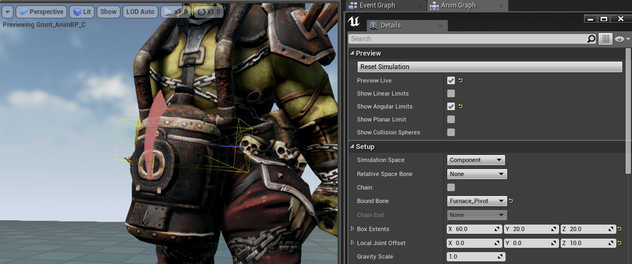The image size is (632, 264).
Task: Minimize the Details window
Action: click(590, 19)
